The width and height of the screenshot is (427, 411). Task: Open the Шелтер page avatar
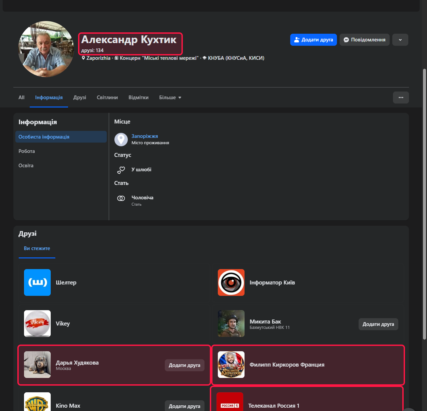[x=37, y=282]
